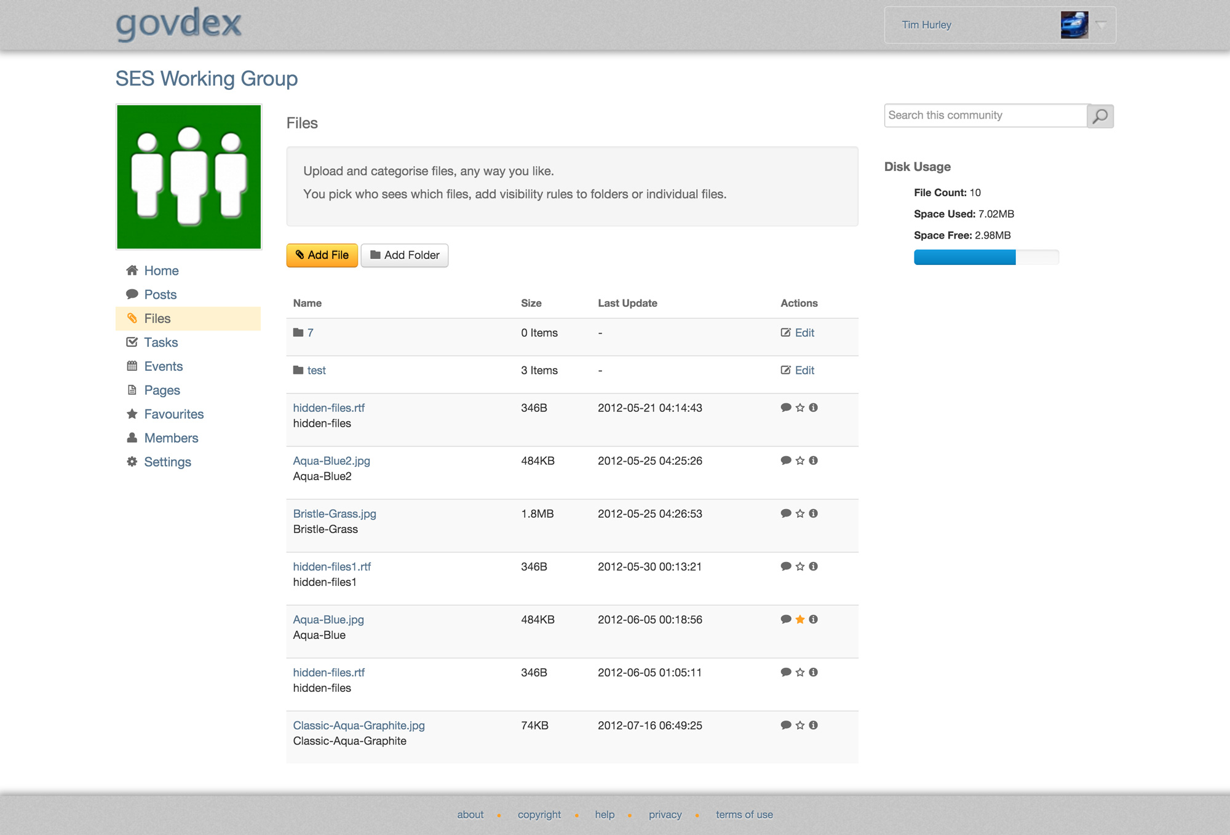Image resolution: width=1230 pixels, height=835 pixels.
Task: Click the Add File button
Action: [322, 255]
